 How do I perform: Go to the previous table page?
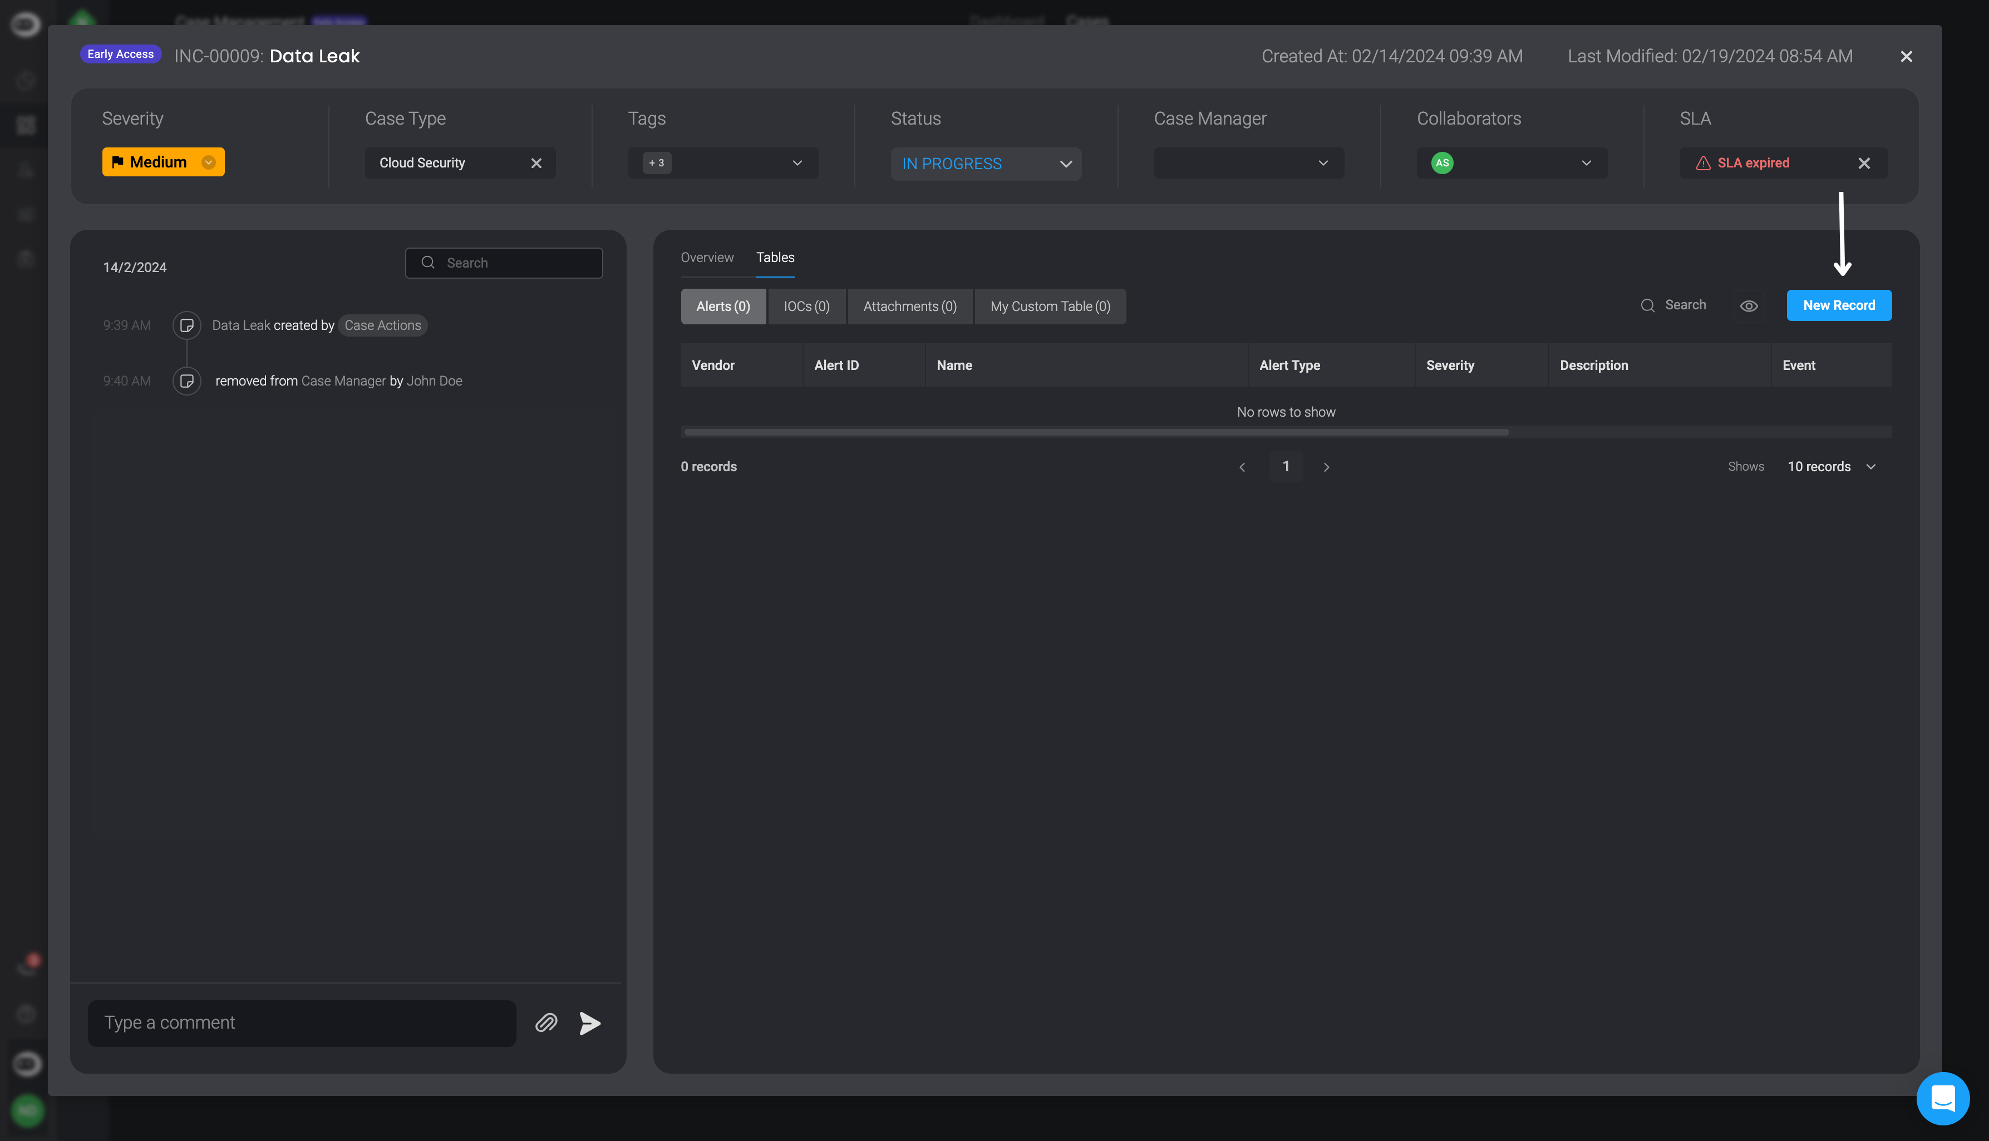point(1242,467)
